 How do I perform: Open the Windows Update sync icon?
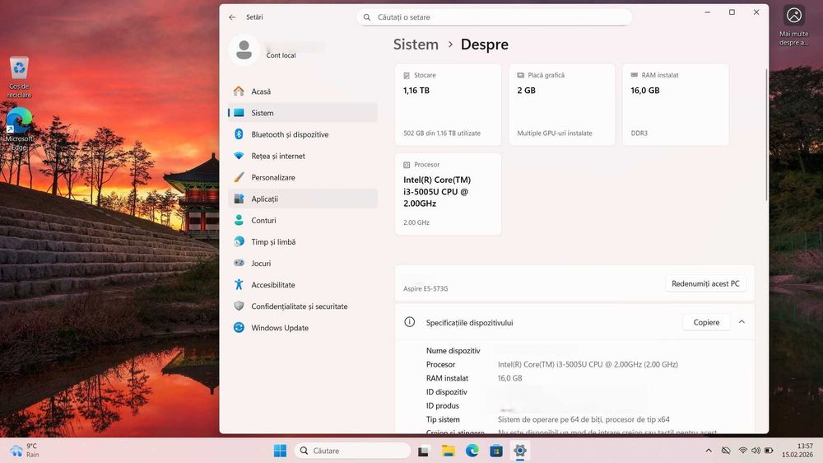[x=239, y=327]
